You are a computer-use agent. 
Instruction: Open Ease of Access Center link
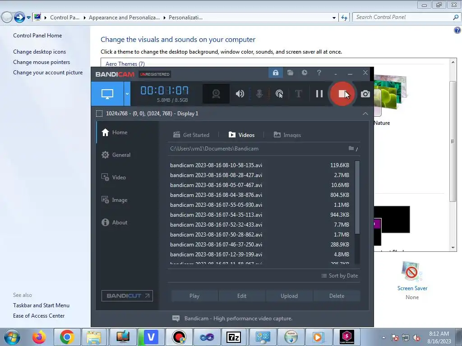[39, 316]
